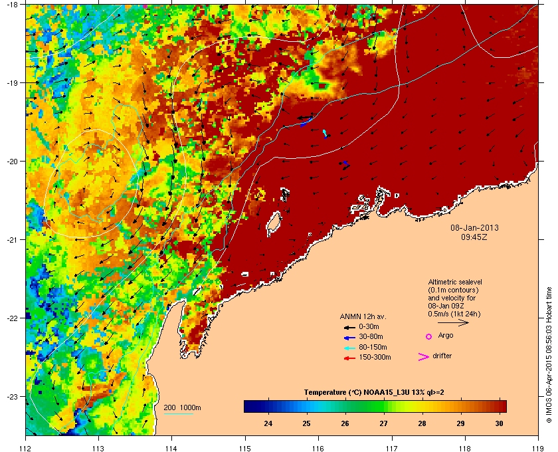558x452 pixels.
Task: Click the 0.5m/s velocity scale arrow
Action: tap(453, 323)
